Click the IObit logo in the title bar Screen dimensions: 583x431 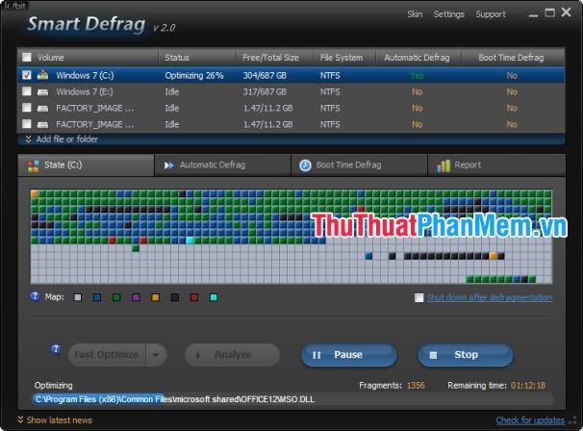pos(15,5)
